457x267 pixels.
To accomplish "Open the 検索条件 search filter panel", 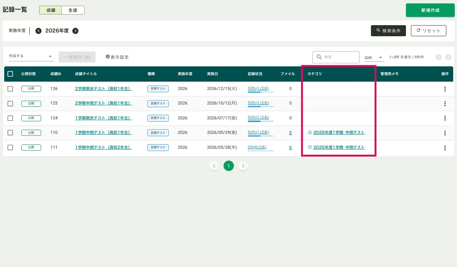I will click(x=388, y=31).
